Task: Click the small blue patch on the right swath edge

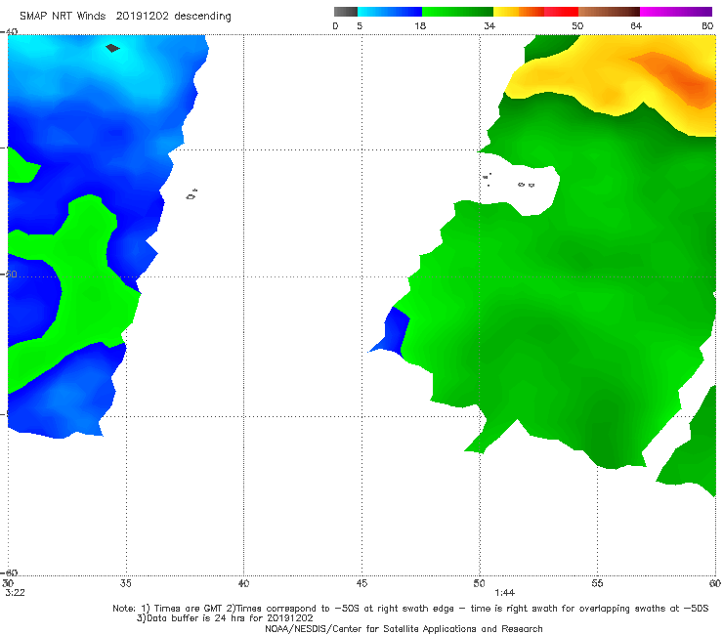Action: (393, 333)
